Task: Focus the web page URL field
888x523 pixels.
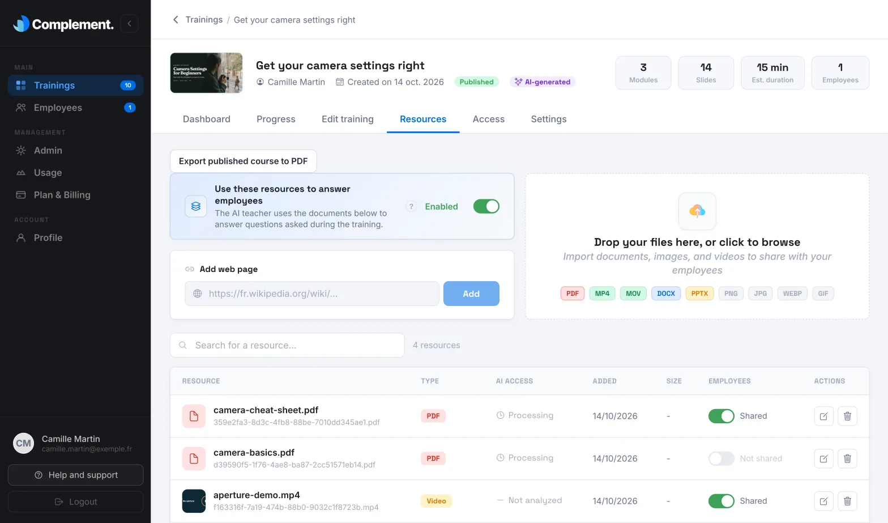Action: coord(312,294)
